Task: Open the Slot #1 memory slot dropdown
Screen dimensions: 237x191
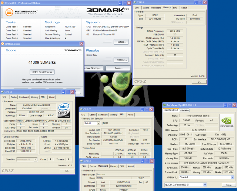Action: (99, 123)
